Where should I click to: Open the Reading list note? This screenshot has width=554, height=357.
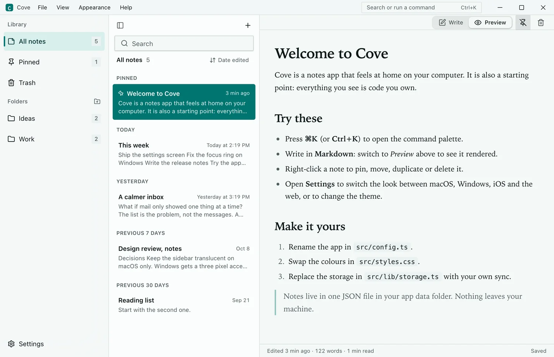(184, 305)
